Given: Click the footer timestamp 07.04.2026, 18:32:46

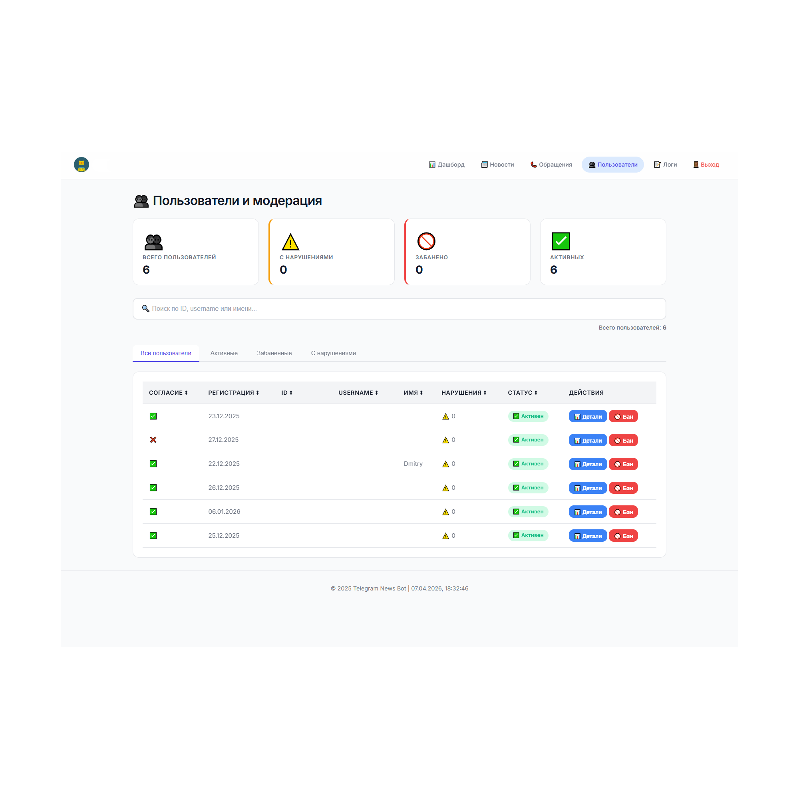Looking at the screenshot, I should (439, 588).
